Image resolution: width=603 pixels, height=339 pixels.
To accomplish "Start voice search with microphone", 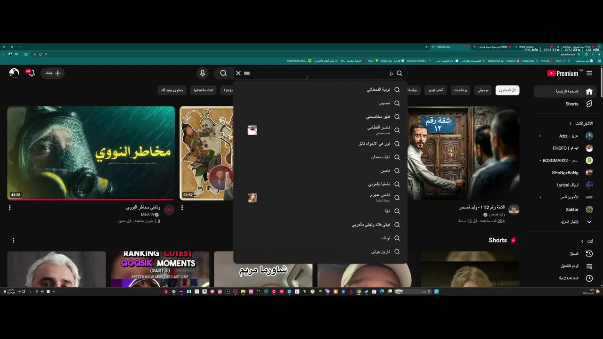I will (203, 73).
